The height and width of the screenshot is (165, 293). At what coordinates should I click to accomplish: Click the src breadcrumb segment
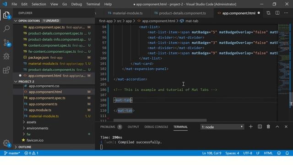pyautogui.click(x=119, y=21)
